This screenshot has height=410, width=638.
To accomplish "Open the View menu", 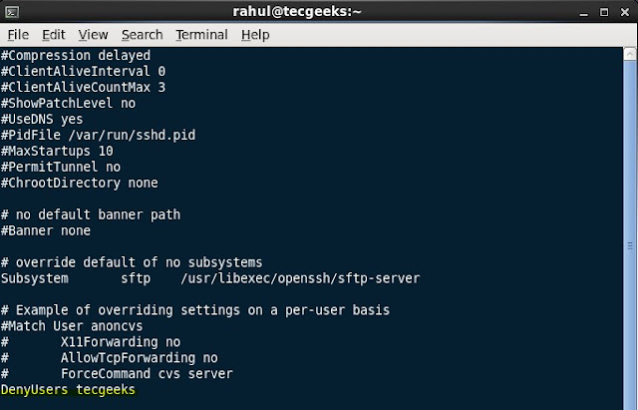I will tap(93, 34).
